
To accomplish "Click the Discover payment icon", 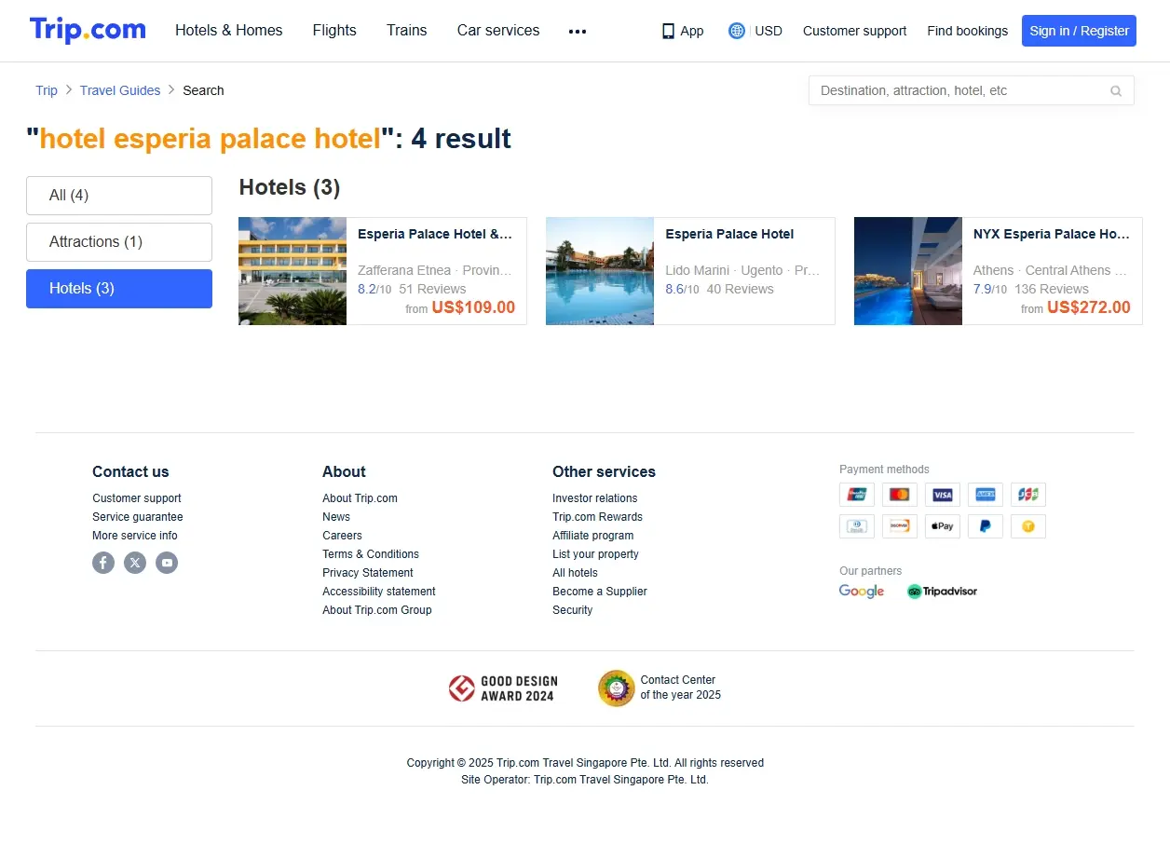I will point(900,526).
